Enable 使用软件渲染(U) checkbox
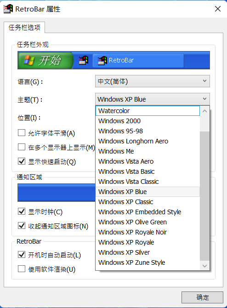This screenshot has width=227, height=308. coord(22,269)
